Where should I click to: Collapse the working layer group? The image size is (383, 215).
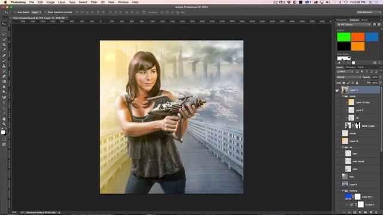(x=343, y=191)
